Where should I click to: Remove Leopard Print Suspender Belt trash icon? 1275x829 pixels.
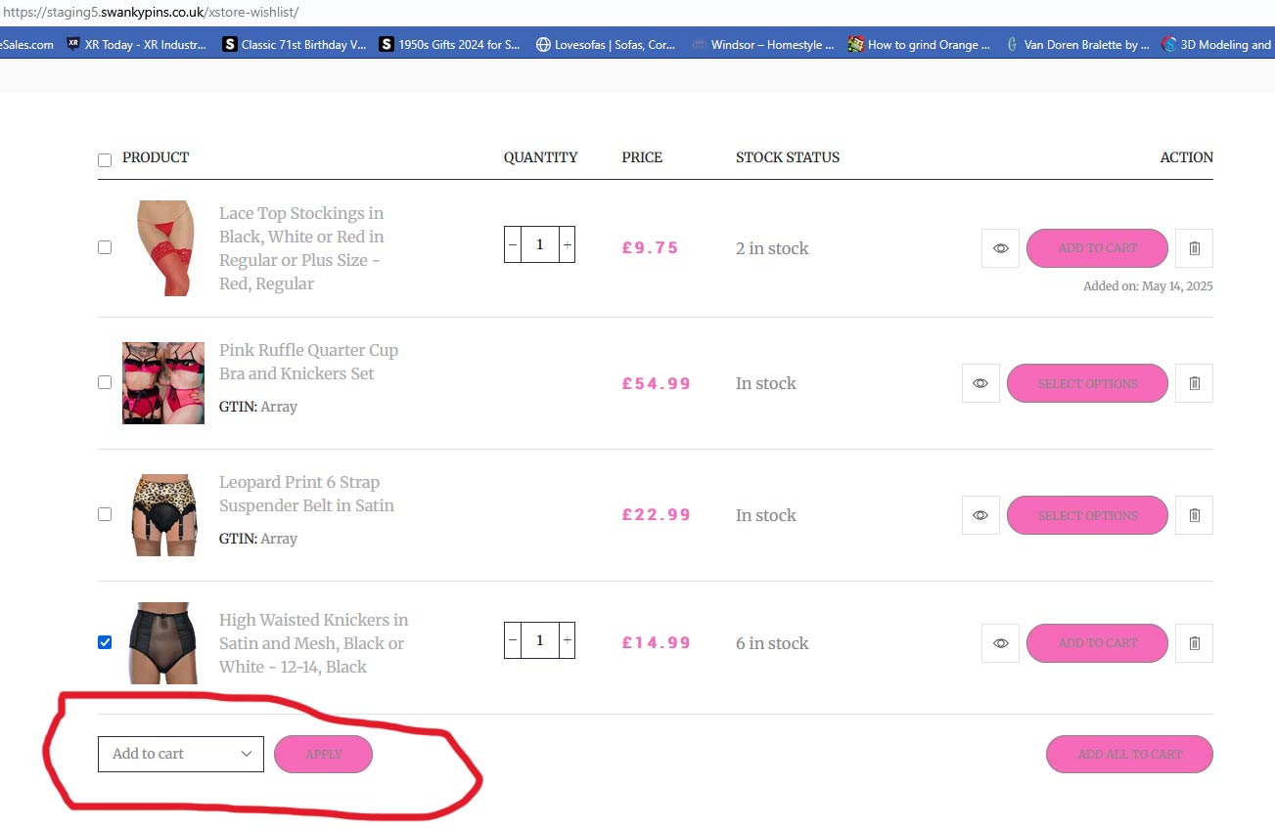click(1194, 515)
